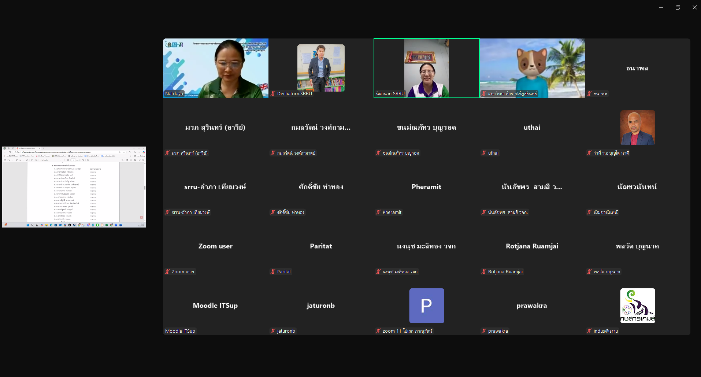
Task: Click muted mic icon next to prawakra label
Action: click(x=484, y=331)
